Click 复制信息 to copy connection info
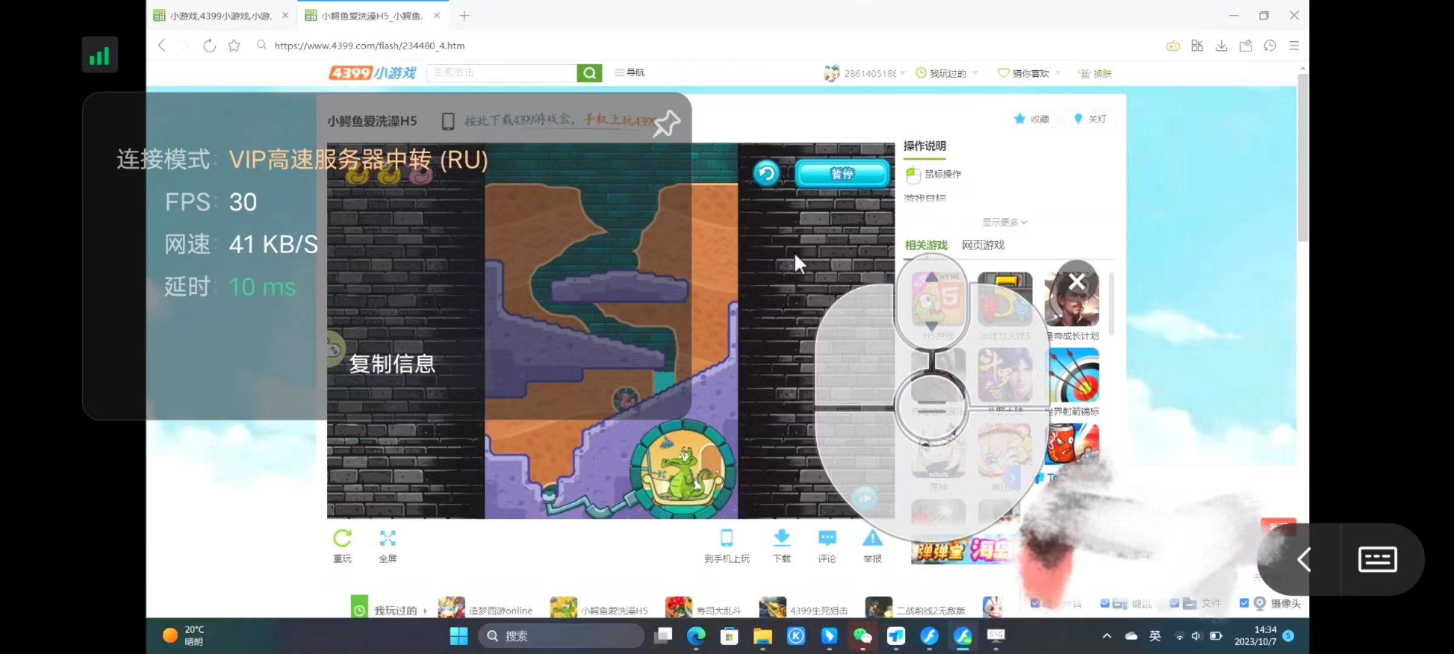 point(392,364)
